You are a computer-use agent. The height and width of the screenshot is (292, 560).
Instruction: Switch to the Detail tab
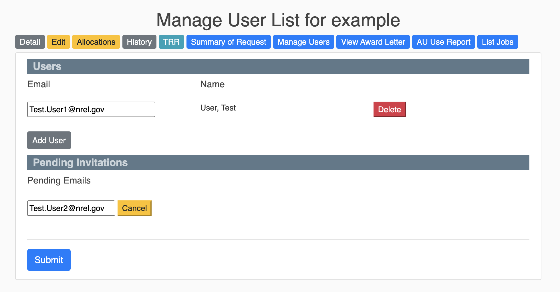[30, 42]
